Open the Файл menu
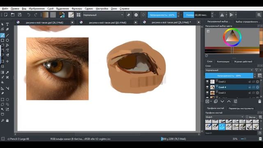The height and width of the screenshot is (148, 263). (x=5, y=9)
